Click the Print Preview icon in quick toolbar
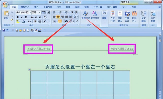 pyautogui.click(x=17, y=30)
